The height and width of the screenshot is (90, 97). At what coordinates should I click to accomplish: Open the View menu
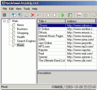click(x=18, y=9)
